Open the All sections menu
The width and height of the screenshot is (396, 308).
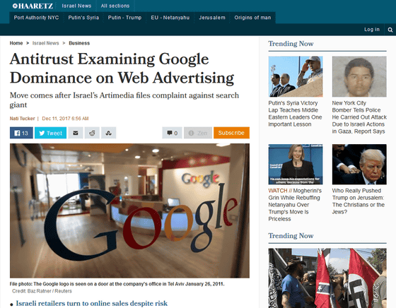115,6
